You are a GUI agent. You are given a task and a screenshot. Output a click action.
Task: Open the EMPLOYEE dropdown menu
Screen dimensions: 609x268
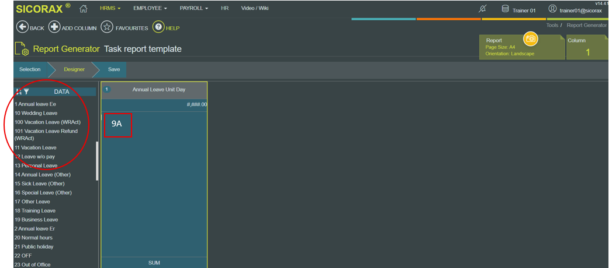tap(150, 8)
